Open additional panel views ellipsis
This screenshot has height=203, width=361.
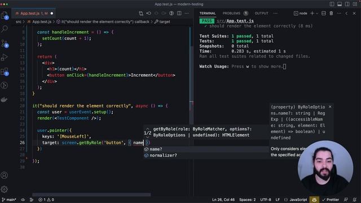coord(275,14)
